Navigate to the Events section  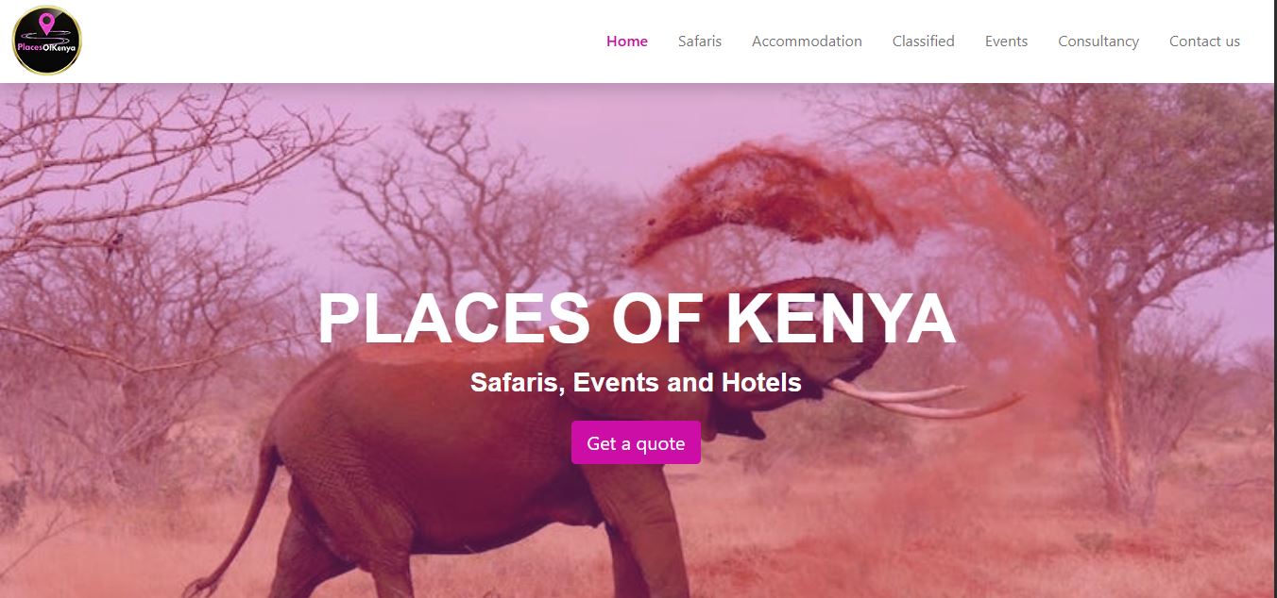(1007, 42)
